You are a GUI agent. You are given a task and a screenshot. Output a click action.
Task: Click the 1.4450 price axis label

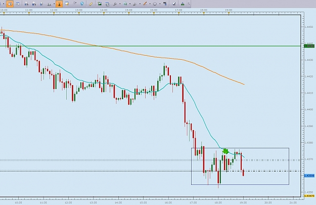click(x=309, y=27)
